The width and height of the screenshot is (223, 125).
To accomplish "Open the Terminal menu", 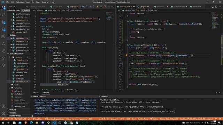I will [x=45, y=2].
